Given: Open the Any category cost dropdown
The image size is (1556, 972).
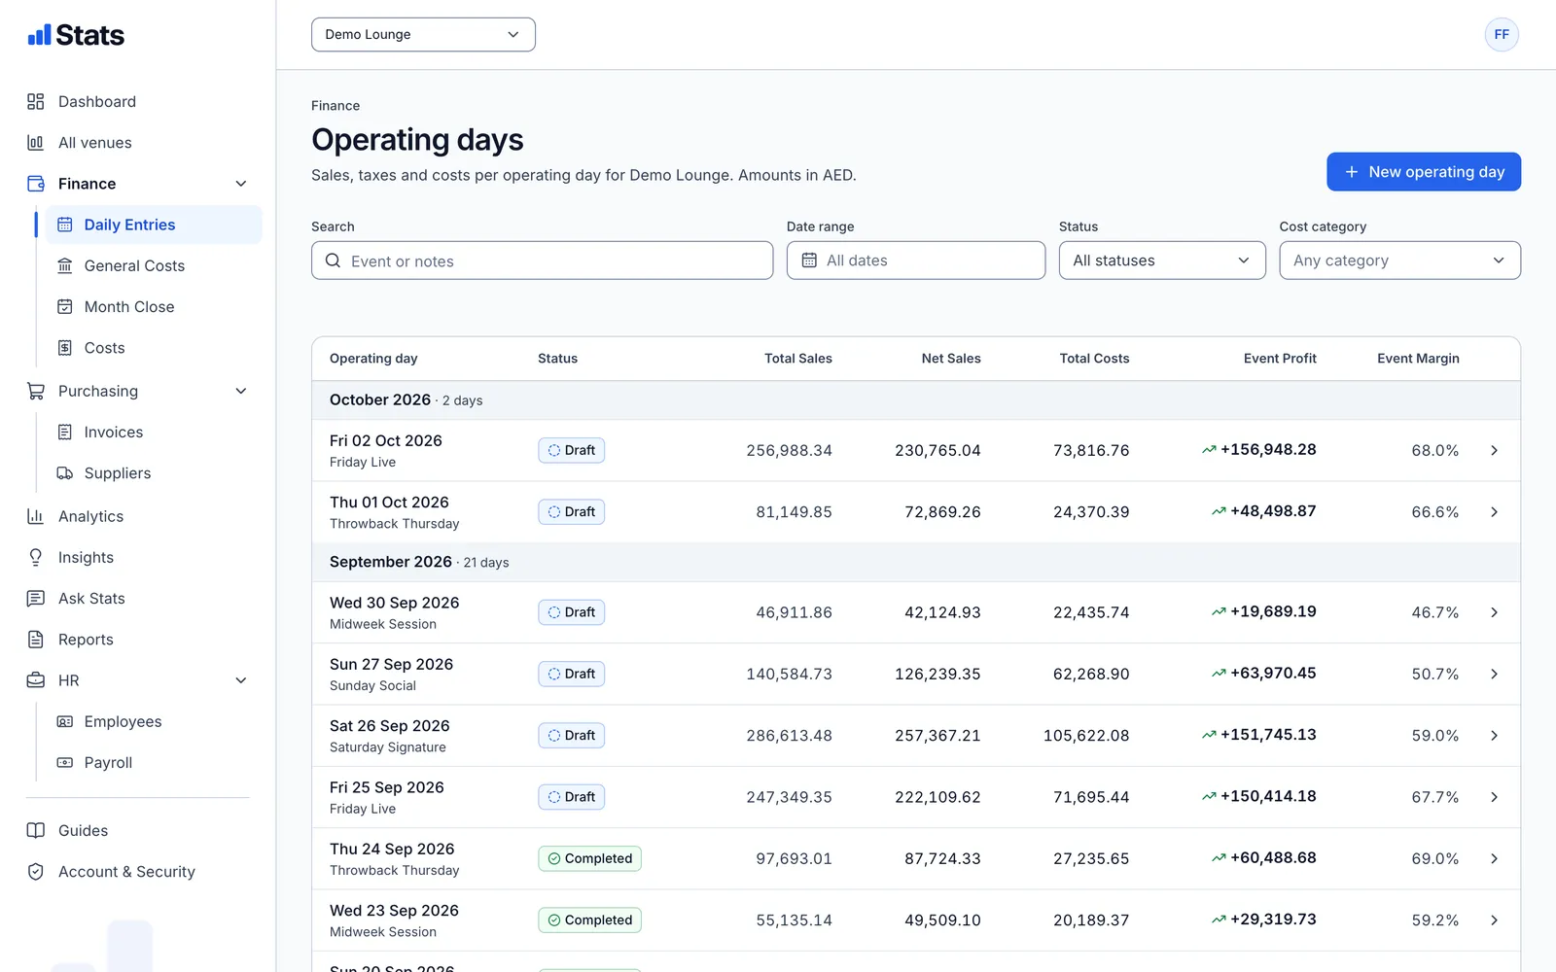Looking at the screenshot, I should click(1399, 260).
